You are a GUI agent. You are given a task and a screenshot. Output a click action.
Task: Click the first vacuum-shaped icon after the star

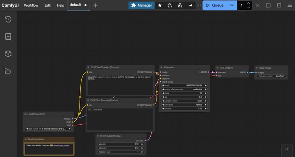[x=170, y=5]
